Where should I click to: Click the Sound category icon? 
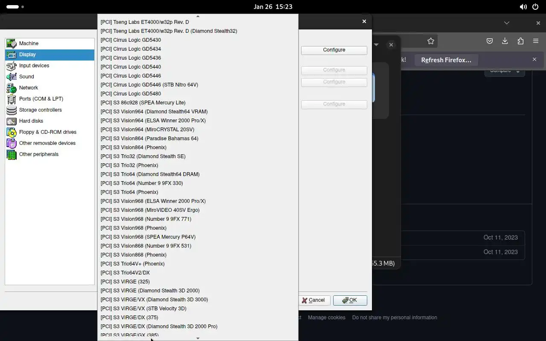pyautogui.click(x=12, y=77)
